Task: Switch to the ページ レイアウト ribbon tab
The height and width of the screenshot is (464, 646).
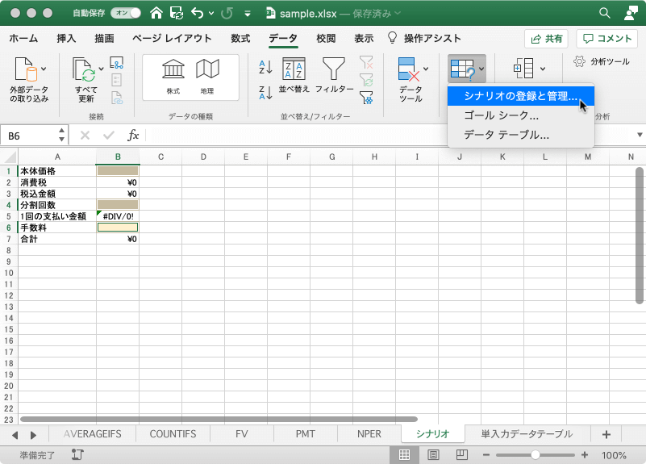Action: pyautogui.click(x=172, y=38)
